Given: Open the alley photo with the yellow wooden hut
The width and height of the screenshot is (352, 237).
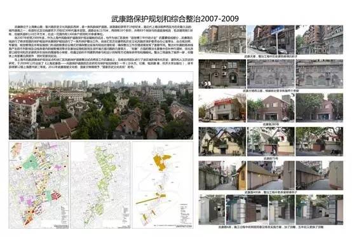Looking at the screenshot, I should coord(222,175).
